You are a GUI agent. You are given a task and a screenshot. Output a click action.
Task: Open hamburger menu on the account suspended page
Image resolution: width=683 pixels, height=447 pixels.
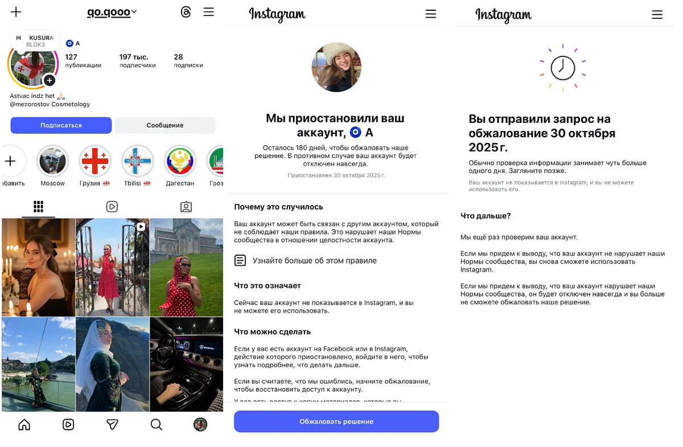coord(431,14)
